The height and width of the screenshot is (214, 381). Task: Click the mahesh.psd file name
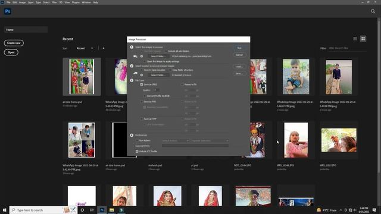[155, 165]
